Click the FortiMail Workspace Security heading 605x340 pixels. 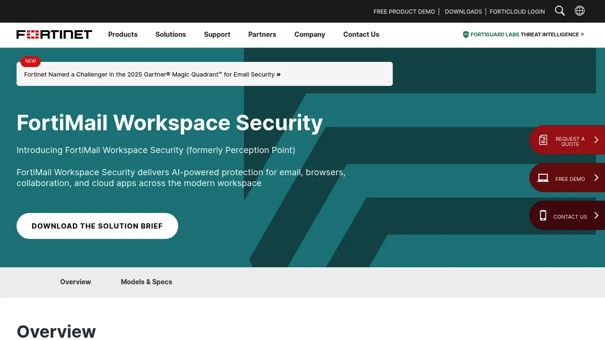pos(170,123)
